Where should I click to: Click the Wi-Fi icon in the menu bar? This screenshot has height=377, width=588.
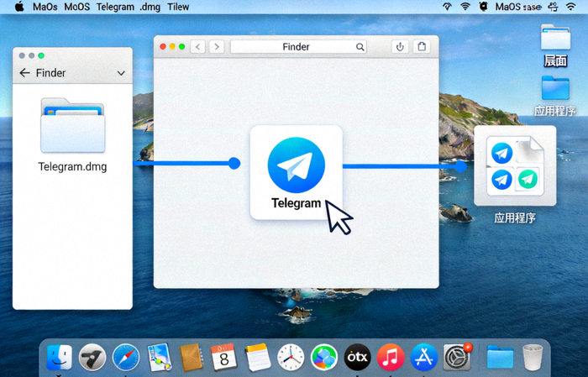point(465,7)
